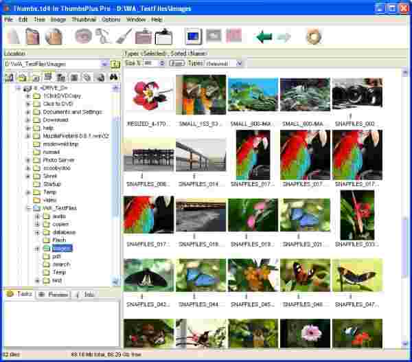The height and width of the screenshot is (362, 412).
Task: Open the Window menu
Action: tap(136, 20)
